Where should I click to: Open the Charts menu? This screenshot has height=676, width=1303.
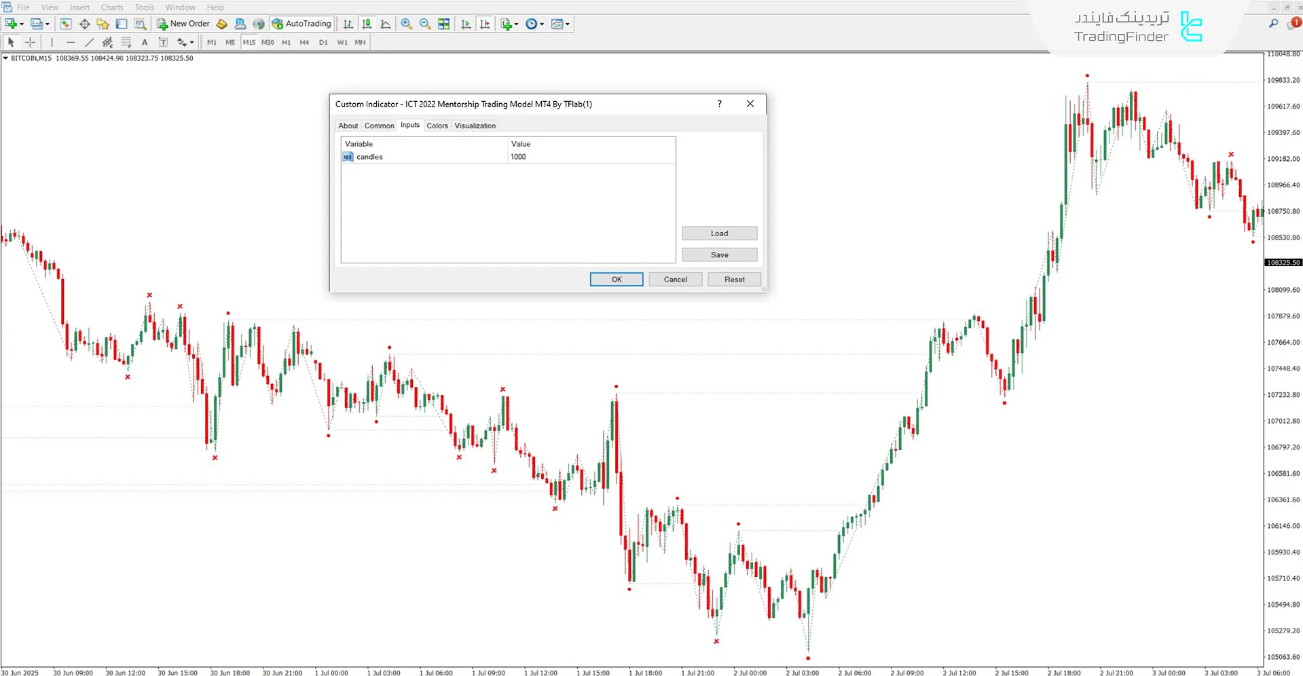pyautogui.click(x=112, y=7)
